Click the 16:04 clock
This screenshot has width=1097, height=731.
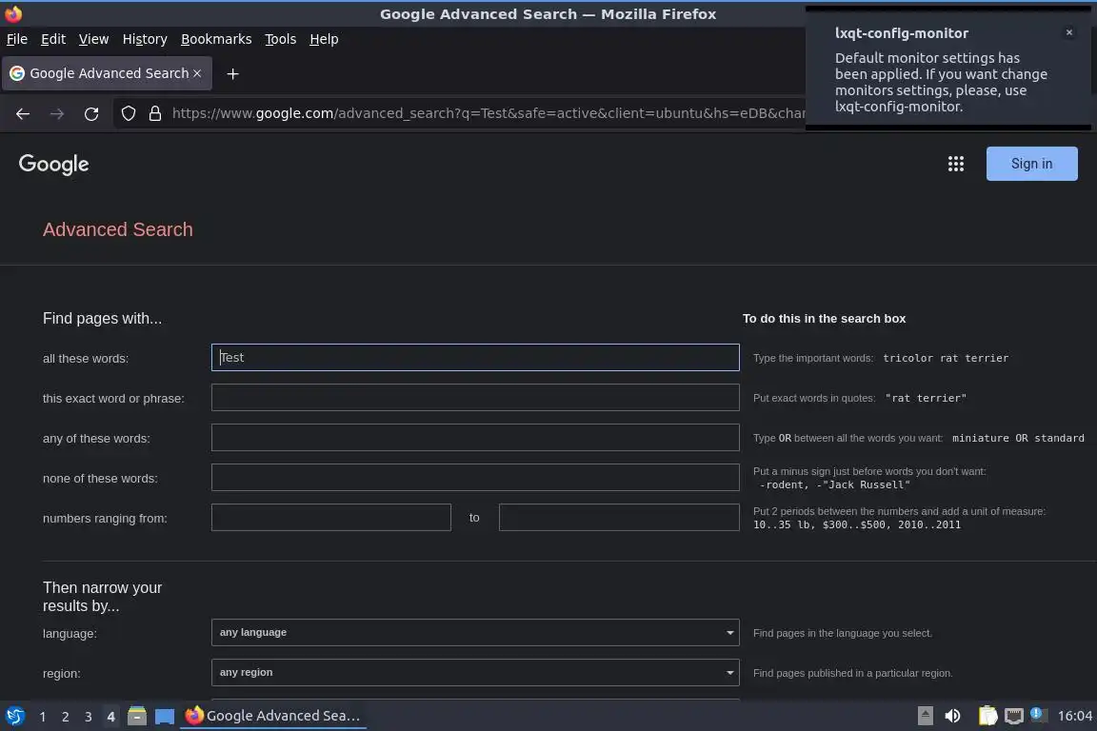pyautogui.click(x=1074, y=716)
